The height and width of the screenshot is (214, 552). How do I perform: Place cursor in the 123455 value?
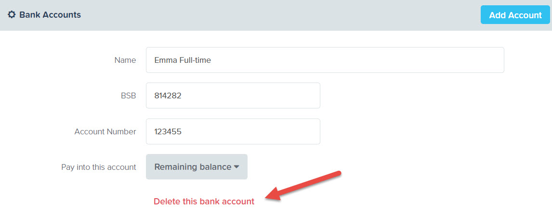pos(168,131)
